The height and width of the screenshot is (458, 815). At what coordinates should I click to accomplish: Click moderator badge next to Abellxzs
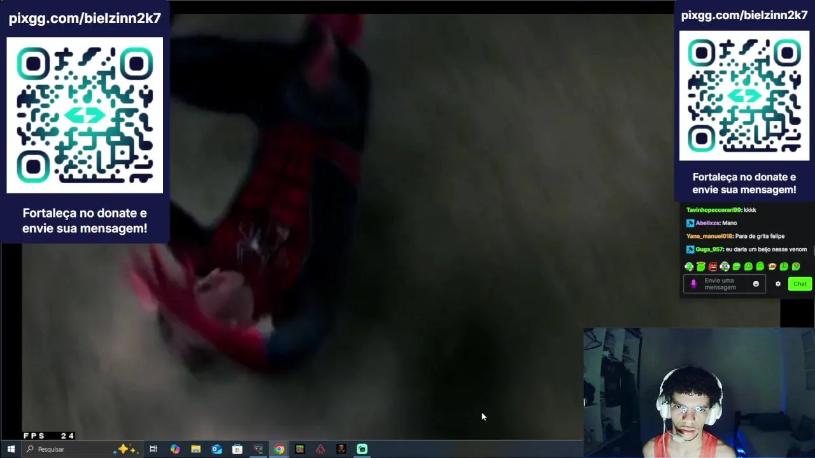pyautogui.click(x=690, y=223)
